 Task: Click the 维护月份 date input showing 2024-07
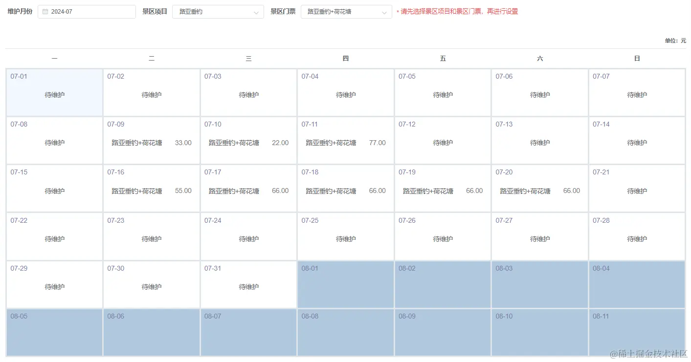click(88, 11)
